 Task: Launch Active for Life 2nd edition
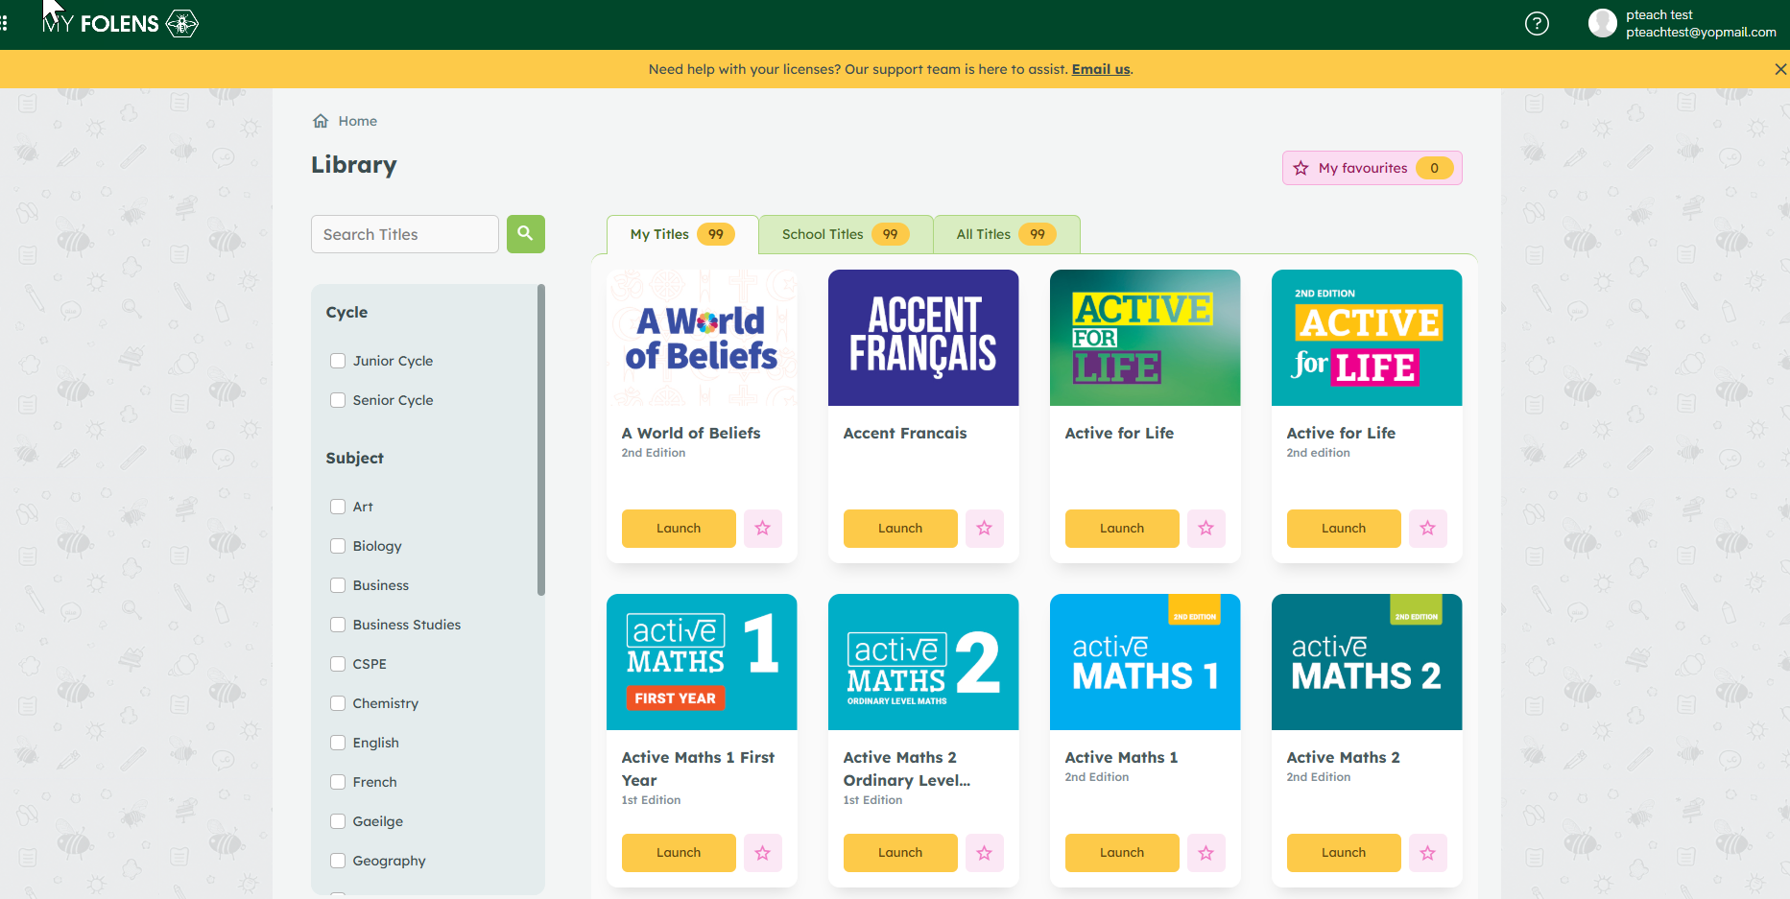[x=1344, y=529]
